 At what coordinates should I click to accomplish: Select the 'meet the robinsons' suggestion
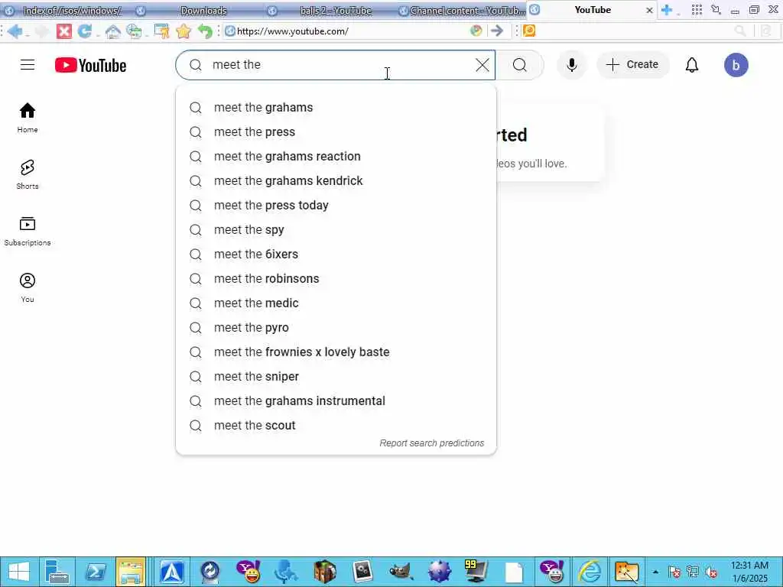click(x=336, y=278)
